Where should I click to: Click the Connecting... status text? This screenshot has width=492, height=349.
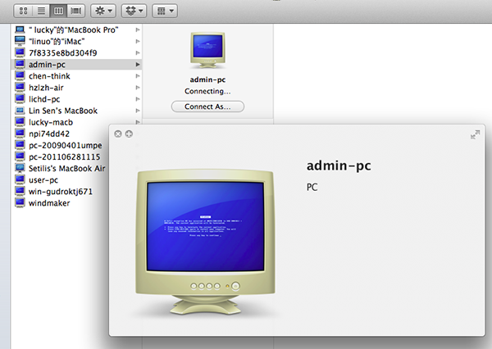click(x=207, y=91)
